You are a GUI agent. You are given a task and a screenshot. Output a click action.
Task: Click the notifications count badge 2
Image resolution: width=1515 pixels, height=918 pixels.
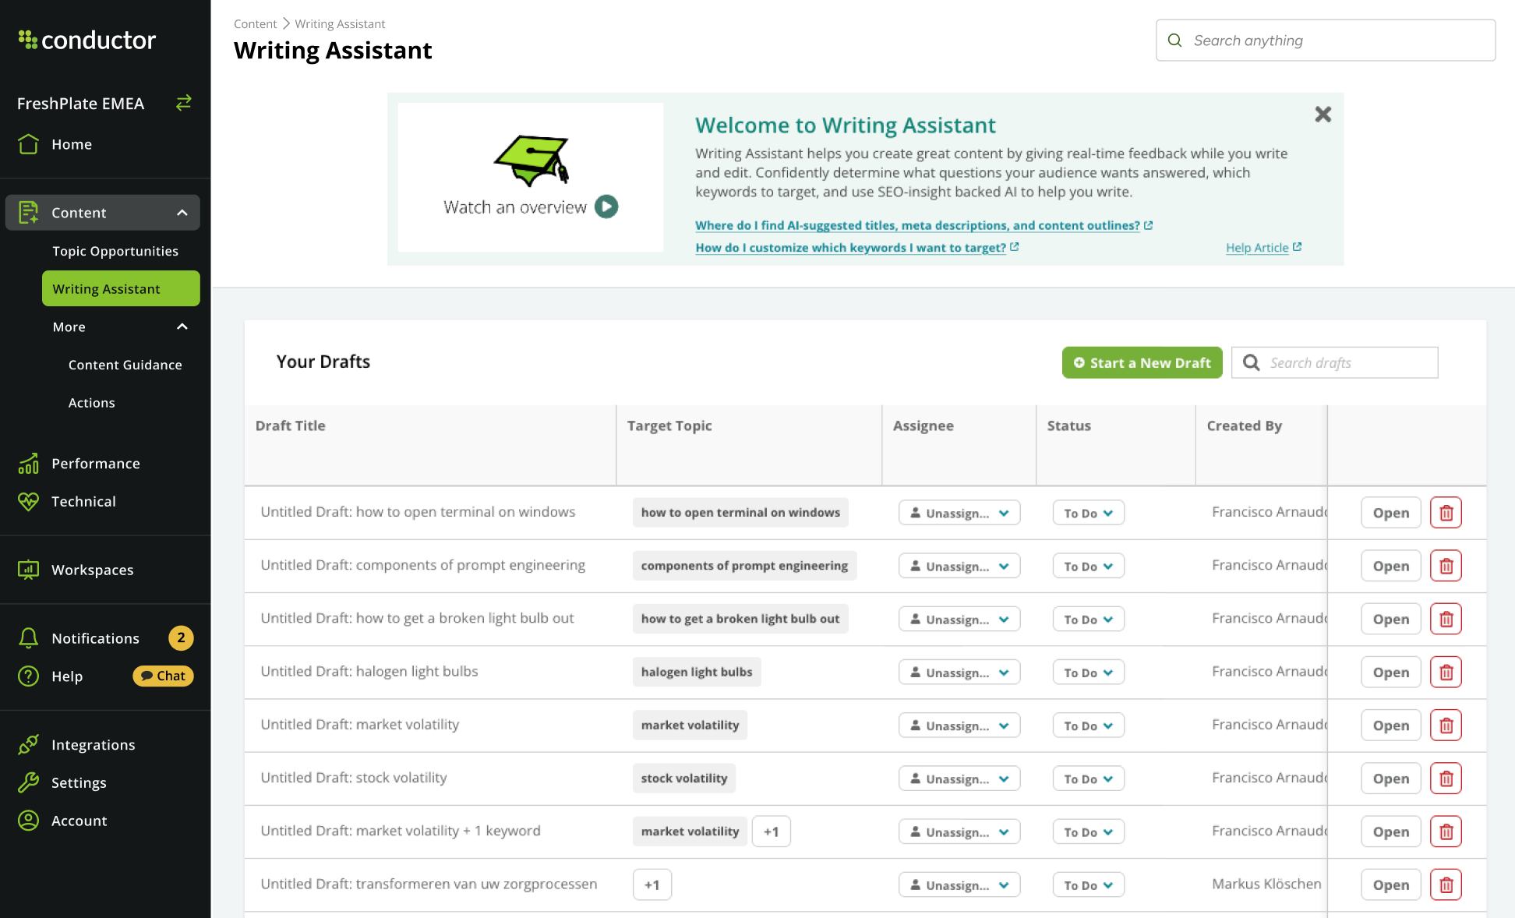tap(181, 638)
